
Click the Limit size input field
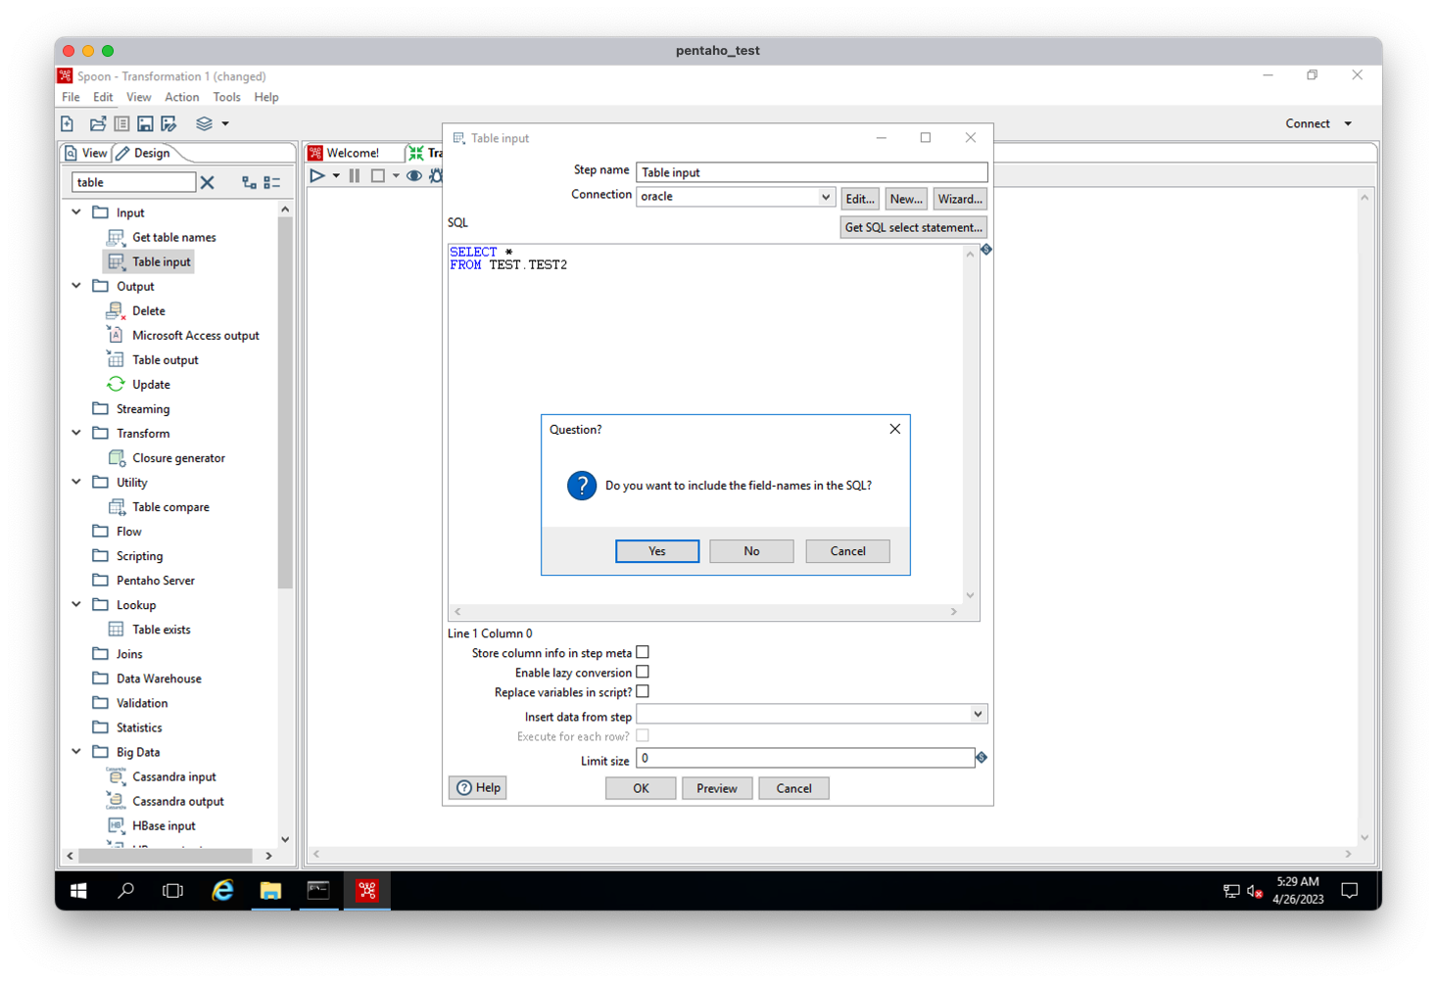tap(805, 758)
